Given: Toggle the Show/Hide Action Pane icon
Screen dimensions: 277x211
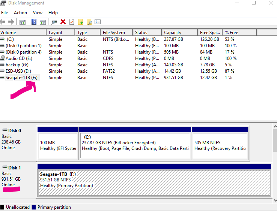Looking at the screenshot, I should (x=43, y=22).
